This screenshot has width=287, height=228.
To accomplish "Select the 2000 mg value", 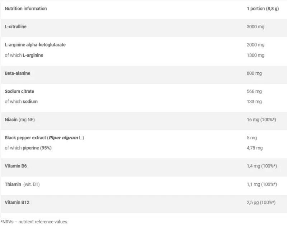I will tap(255, 45).
